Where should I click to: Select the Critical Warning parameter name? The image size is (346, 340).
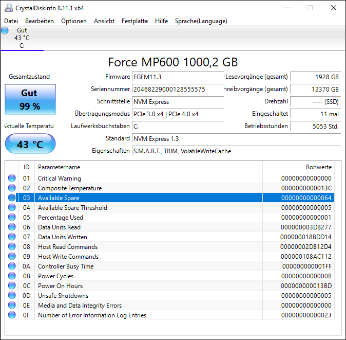coord(60,178)
